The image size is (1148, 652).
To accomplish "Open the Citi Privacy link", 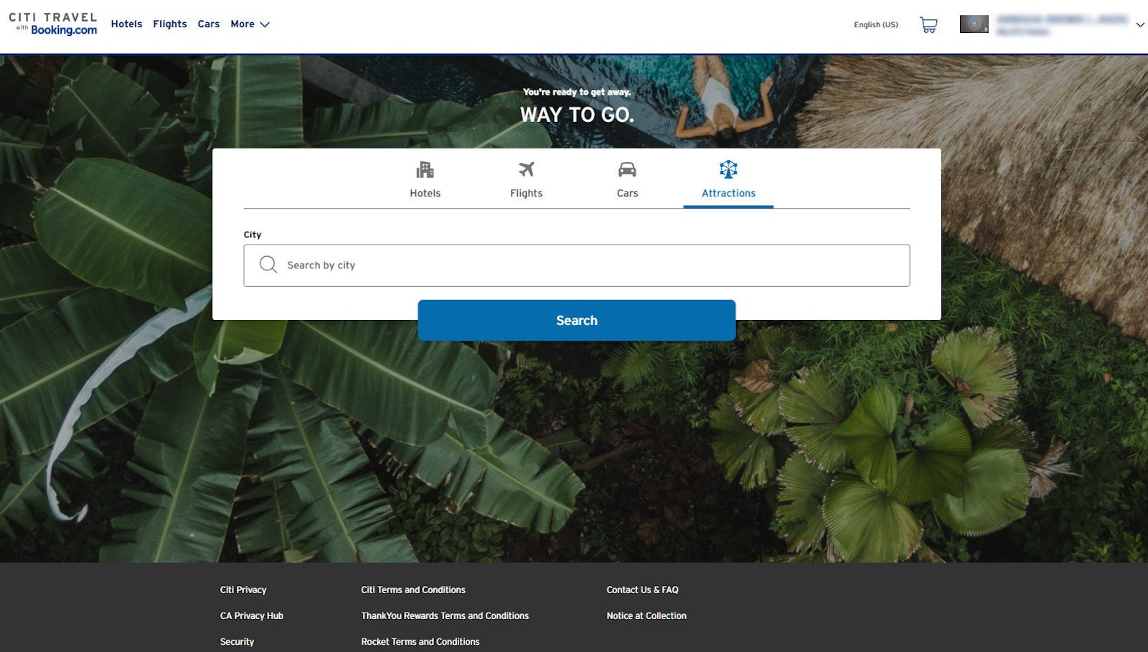I will (243, 590).
